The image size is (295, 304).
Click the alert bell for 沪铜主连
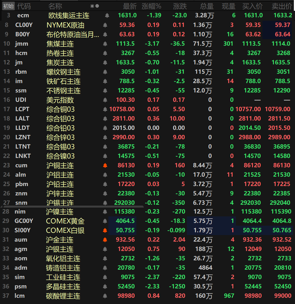105,165
